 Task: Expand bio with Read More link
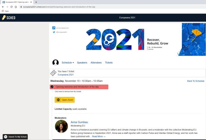(x=99, y=136)
